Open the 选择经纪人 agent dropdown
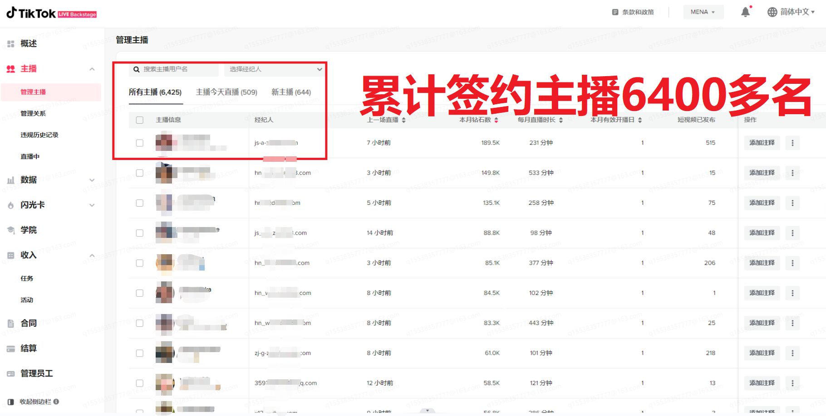Screen dimensions: 826x416 click(274, 69)
